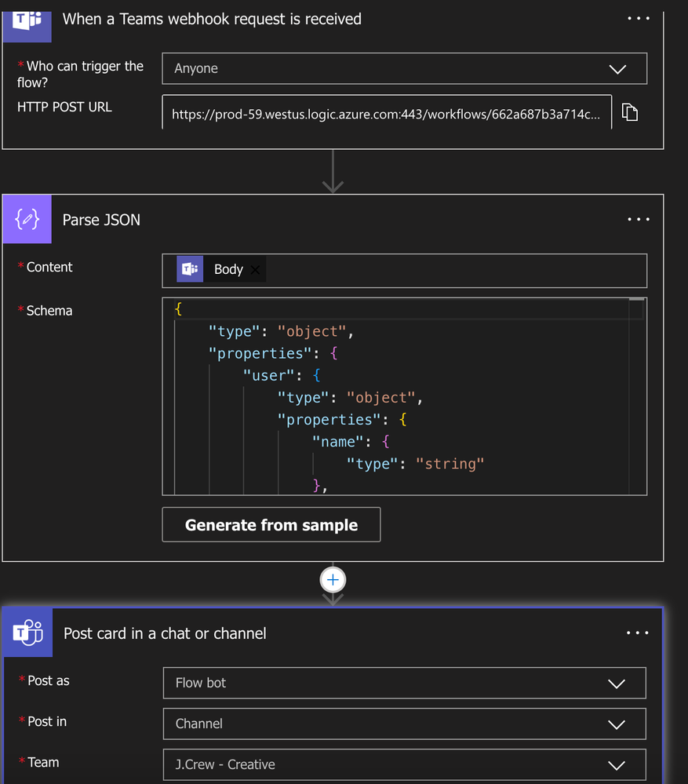
Task: Open the Post card action ellipsis menu
Action: click(x=637, y=633)
